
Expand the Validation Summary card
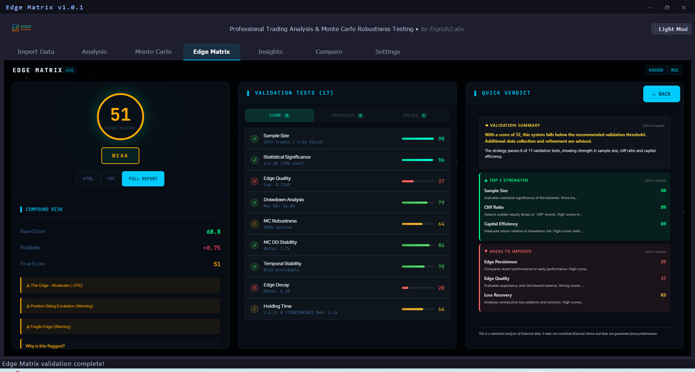pos(574,142)
